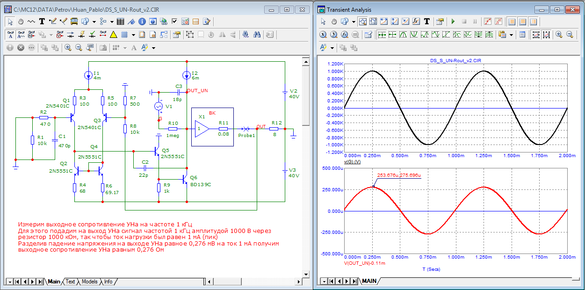585x290 pixels.
Task: Select the Text mode 'T' tool in schematic toolbar
Action: click(x=42, y=22)
